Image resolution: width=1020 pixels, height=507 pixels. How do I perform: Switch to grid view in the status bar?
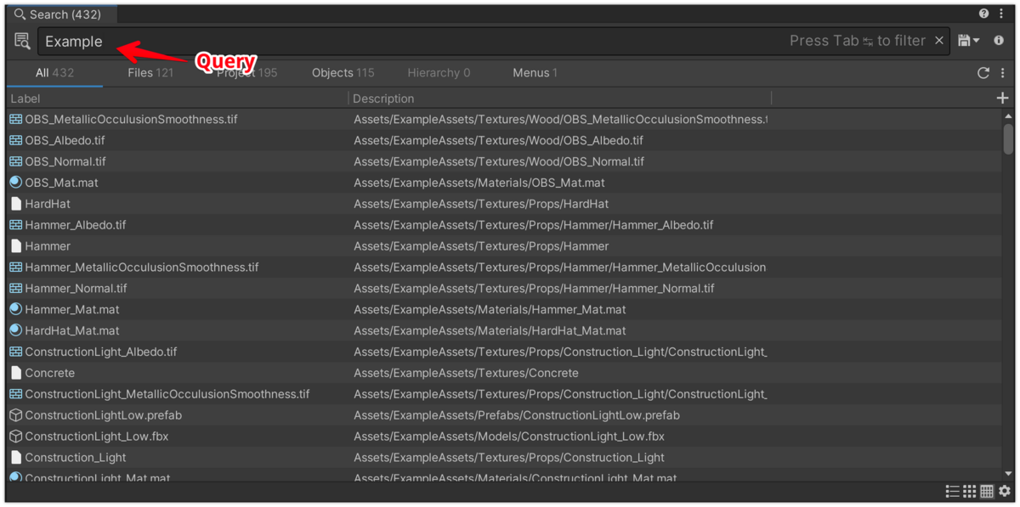coord(969,491)
